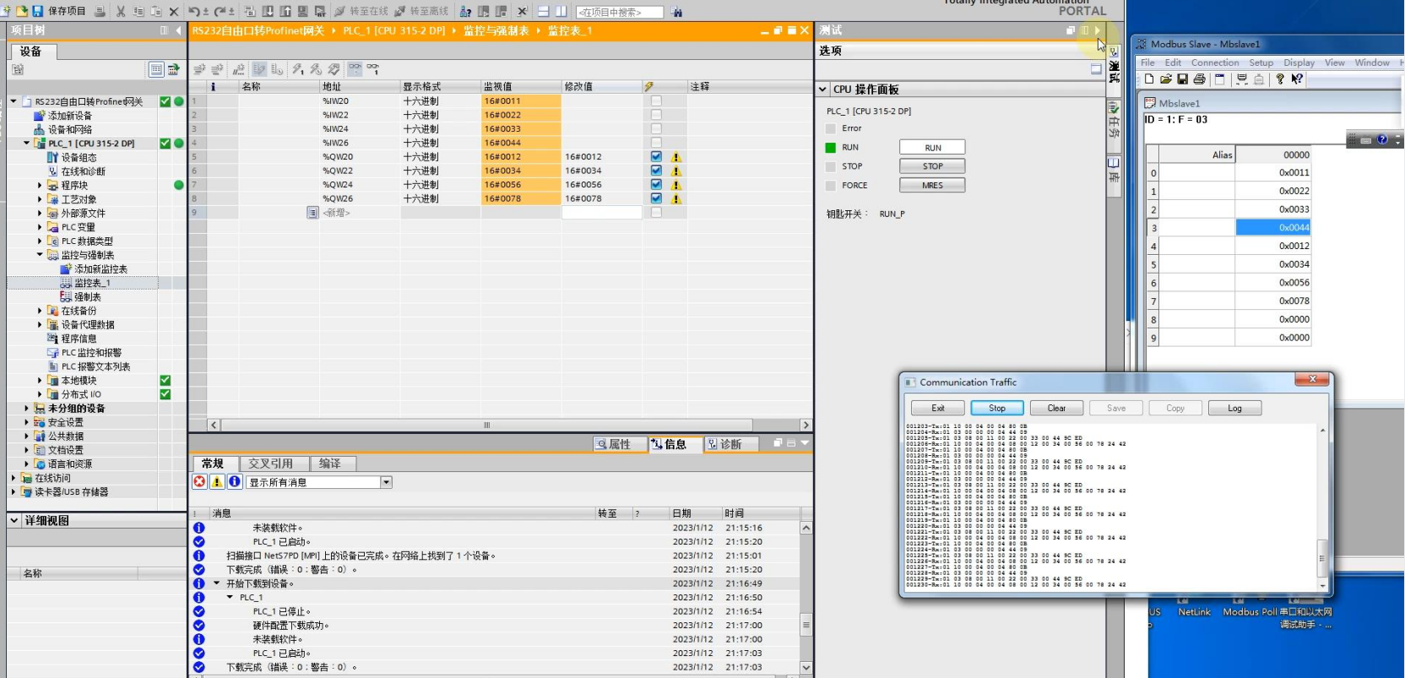This screenshot has width=1405, height=678.
Task: Click project tree table view icon
Action: [x=156, y=69]
